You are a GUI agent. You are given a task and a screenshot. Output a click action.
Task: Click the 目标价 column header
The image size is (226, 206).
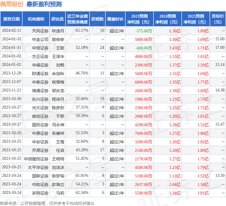click(x=218, y=19)
